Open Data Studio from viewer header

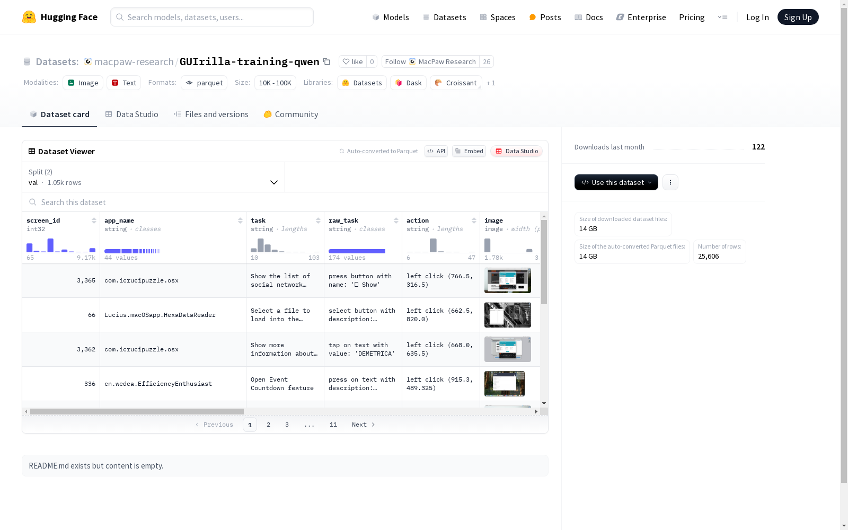pos(516,151)
